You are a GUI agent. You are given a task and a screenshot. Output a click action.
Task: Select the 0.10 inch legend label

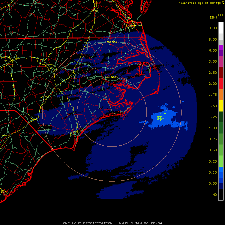coord(213,172)
